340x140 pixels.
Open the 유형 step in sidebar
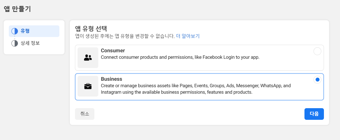point(34,31)
